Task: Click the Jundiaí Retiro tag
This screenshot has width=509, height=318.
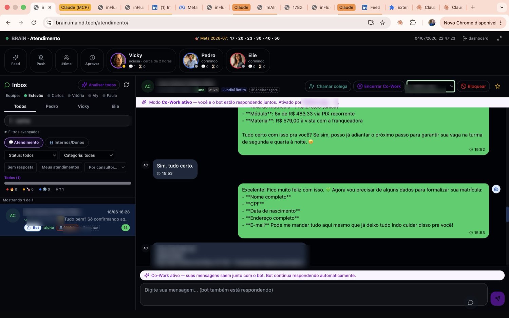Action: (x=234, y=90)
